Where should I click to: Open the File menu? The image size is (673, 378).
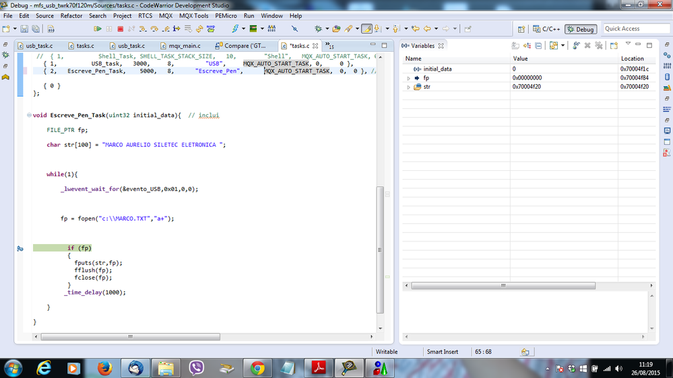click(x=7, y=16)
